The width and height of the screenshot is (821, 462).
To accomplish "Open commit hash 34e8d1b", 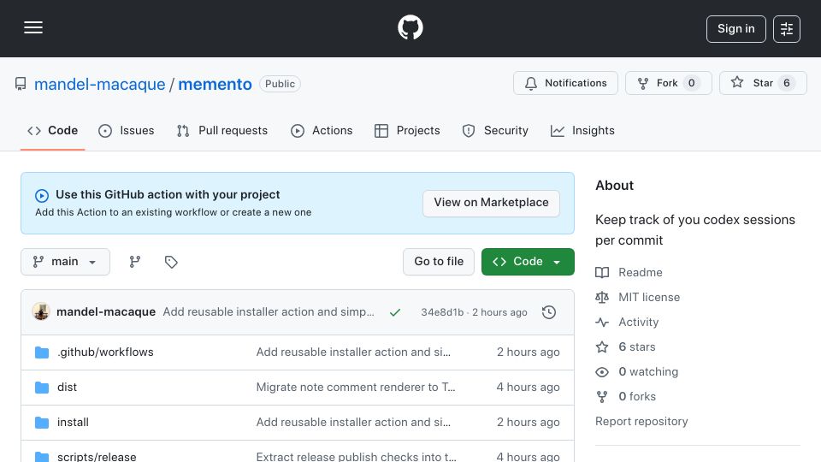I will pos(442,312).
